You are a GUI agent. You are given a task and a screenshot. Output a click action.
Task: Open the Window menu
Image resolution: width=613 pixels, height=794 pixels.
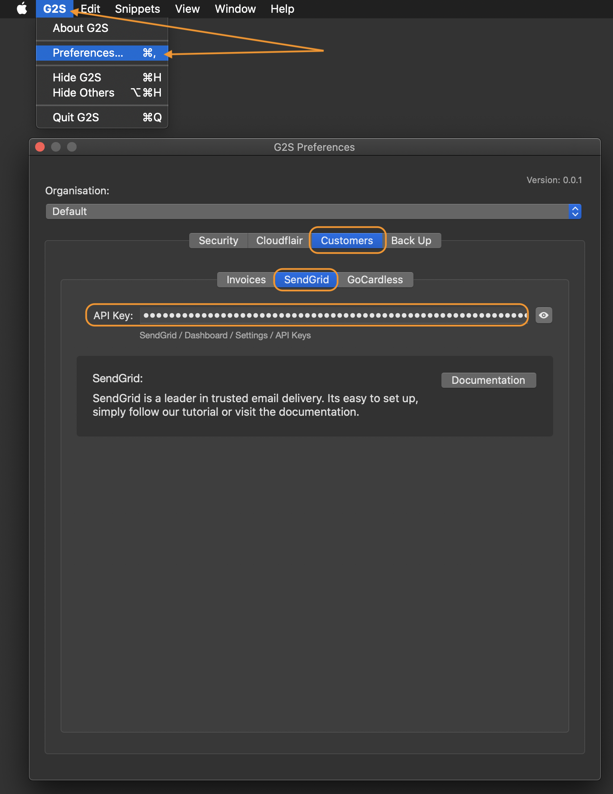(x=235, y=9)
